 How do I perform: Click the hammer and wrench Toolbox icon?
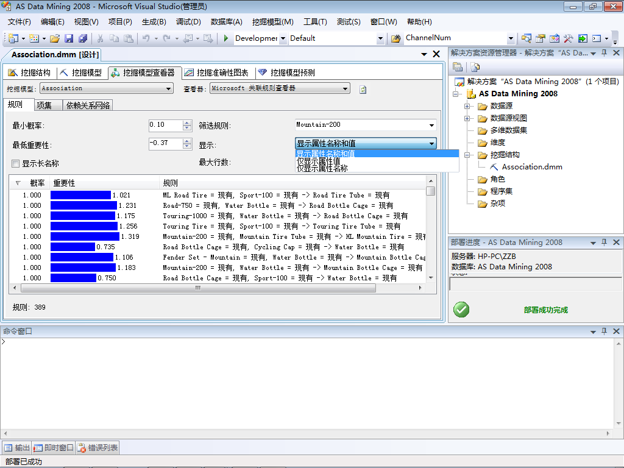pyautogui.click(x=569, y=38)
